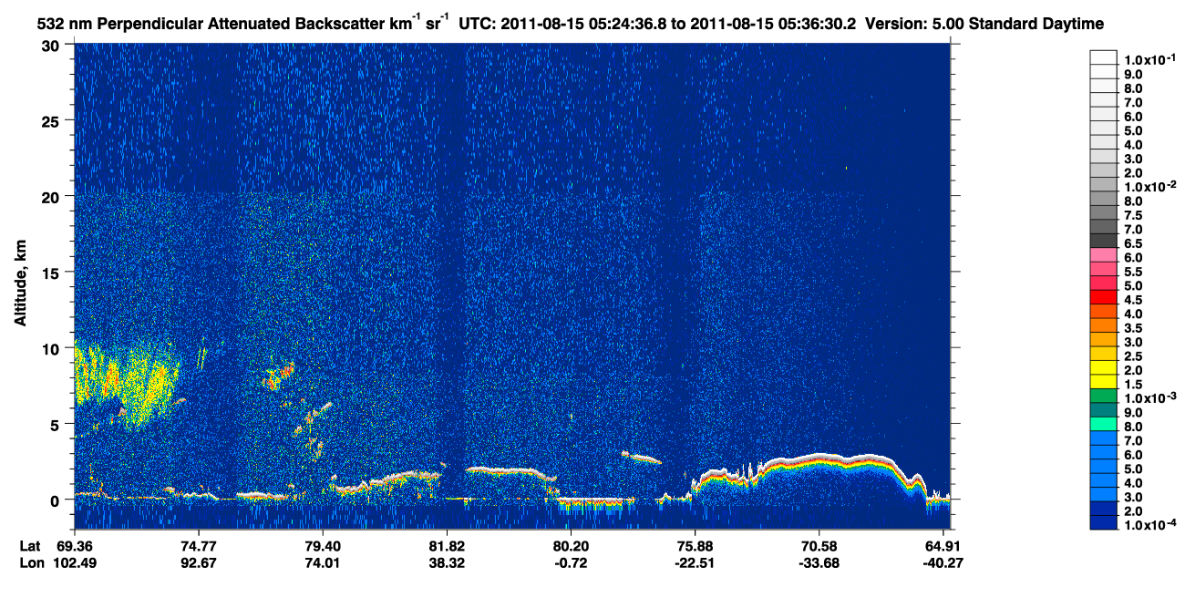Image resolution: width=1185 pixels, height=608 pixels.
Task: Click the 1.0x10-4 color bar label
Action: [1149, 522]
